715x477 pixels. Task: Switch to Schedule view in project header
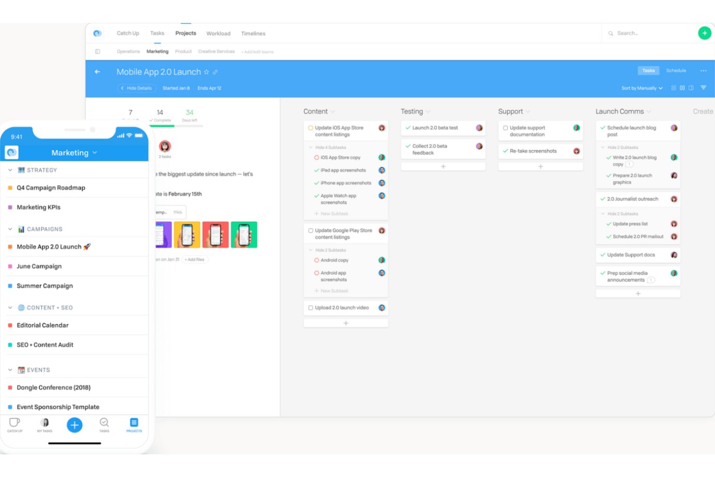pos(676,71)
